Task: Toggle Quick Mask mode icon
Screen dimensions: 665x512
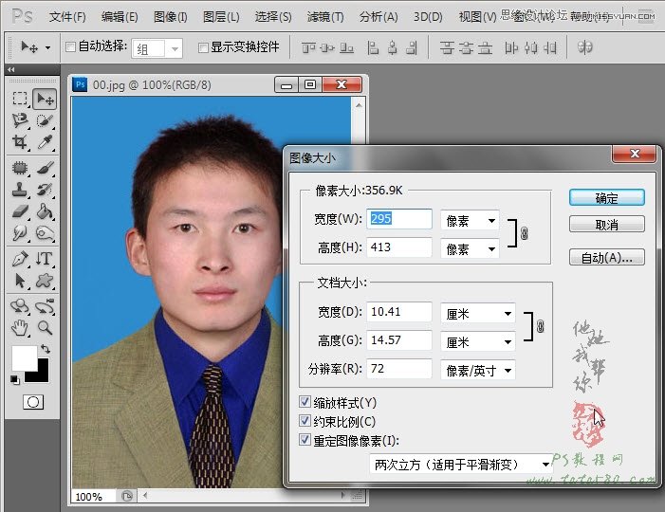Action: click(x=32, y=402)
